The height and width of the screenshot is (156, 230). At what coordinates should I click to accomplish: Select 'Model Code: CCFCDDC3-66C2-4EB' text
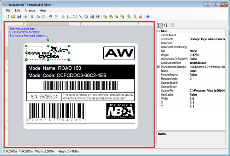pyautogui.click(x=68, y=76)
